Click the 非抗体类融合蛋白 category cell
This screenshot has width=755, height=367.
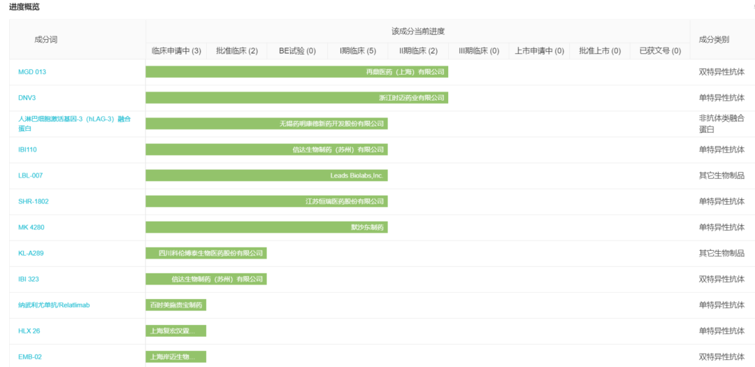pyautogui.click(x=721, y=124)
